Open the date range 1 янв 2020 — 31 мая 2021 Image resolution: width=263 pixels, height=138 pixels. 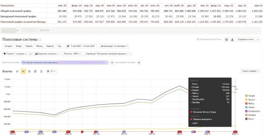[81, 46]
